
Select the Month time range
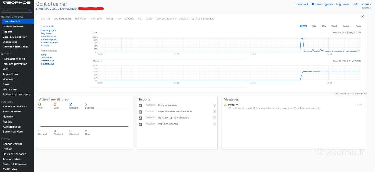[x=347, y=26]
